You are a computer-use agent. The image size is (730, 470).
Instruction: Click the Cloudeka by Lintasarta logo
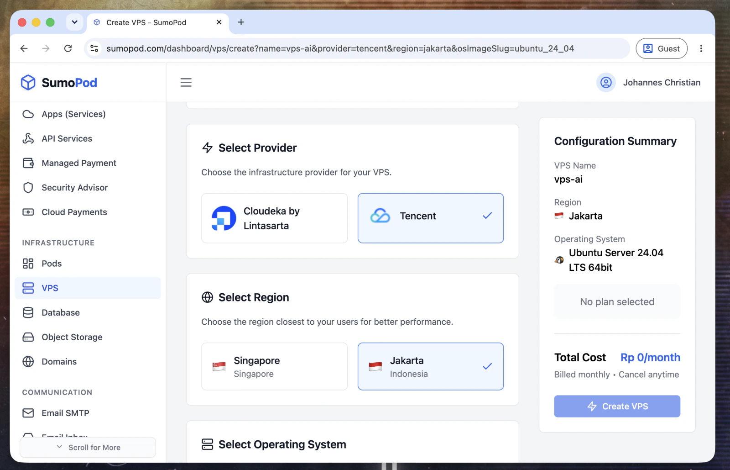point(224,218)
